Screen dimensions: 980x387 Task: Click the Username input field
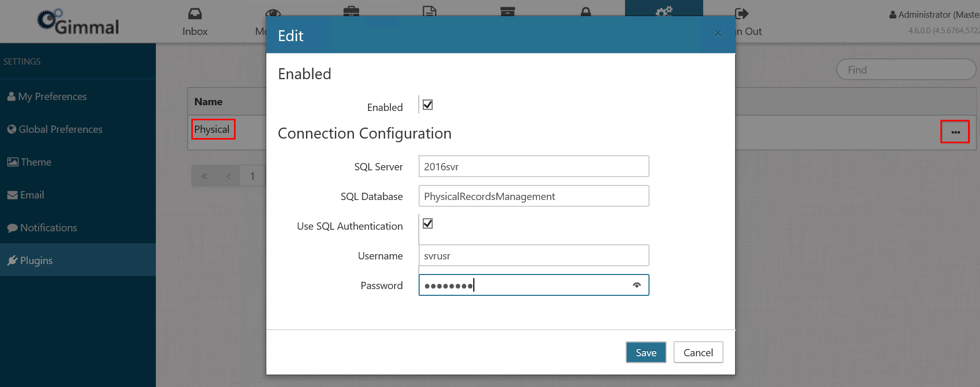tap(533, 256)
